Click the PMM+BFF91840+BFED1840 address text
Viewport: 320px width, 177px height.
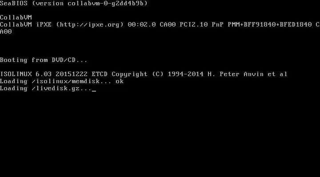(270, 25)
